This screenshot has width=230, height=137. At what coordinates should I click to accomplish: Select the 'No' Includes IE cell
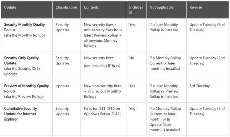pos(132,58)
